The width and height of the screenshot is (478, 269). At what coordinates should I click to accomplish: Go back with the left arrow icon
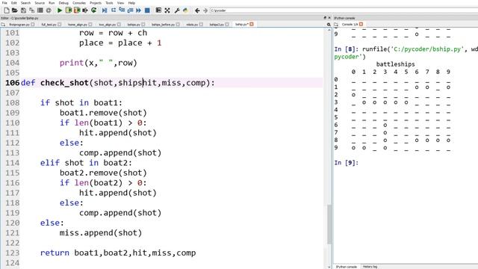pos(197,10)
